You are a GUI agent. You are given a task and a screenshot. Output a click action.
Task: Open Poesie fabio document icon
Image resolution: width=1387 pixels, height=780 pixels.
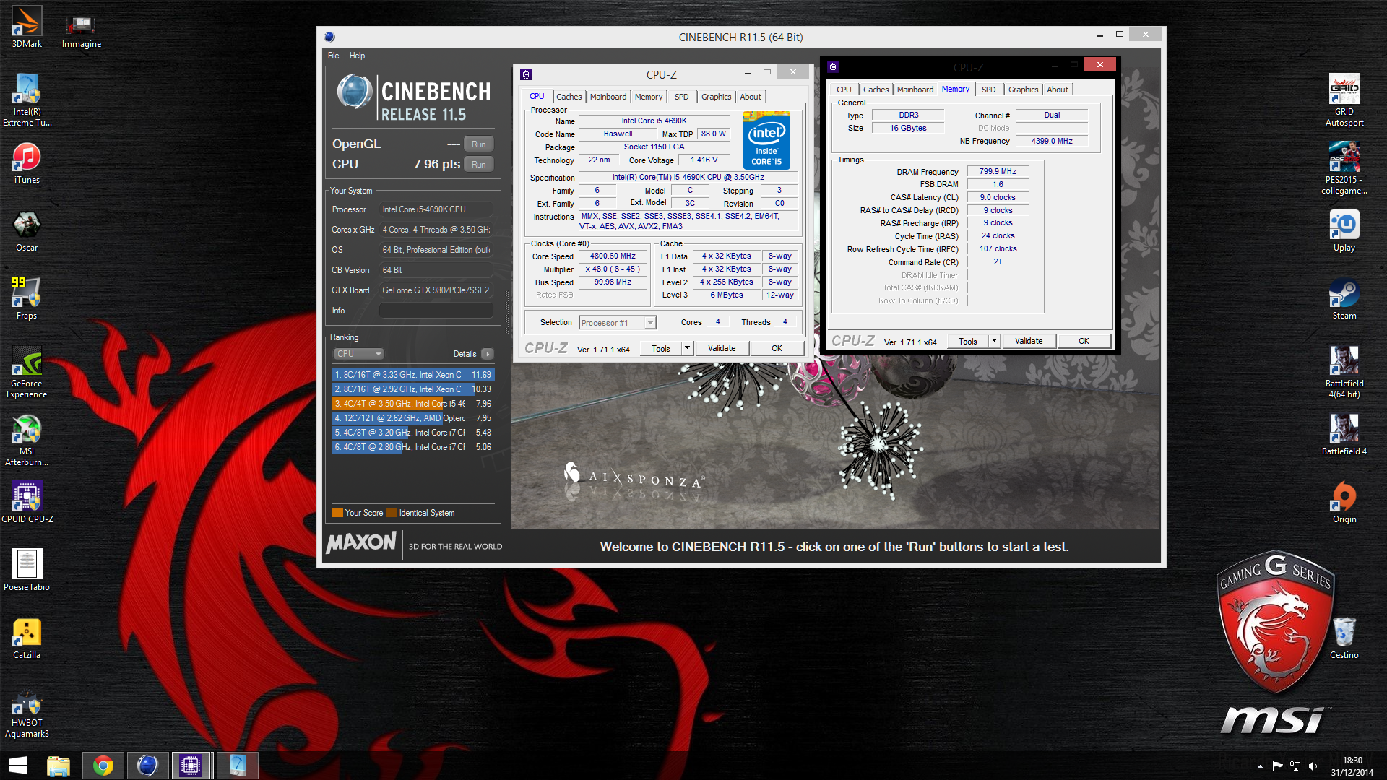pos(27,570)
